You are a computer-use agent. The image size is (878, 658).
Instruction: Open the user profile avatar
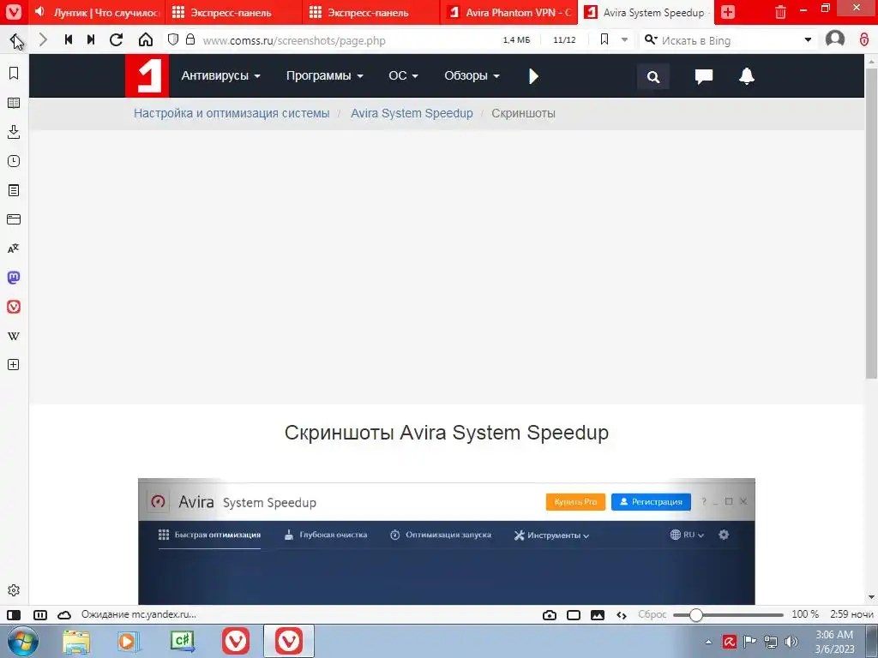coord(834,39)
